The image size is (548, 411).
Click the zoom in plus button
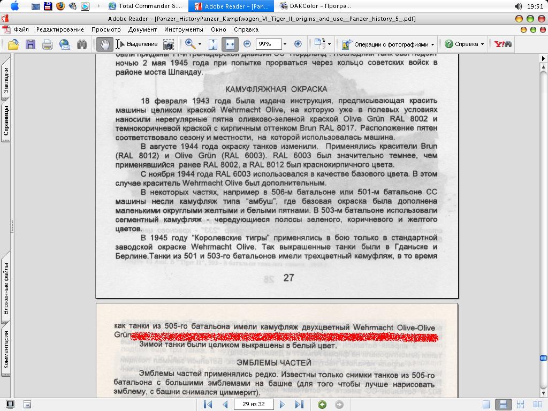click(x=298, y=44)
